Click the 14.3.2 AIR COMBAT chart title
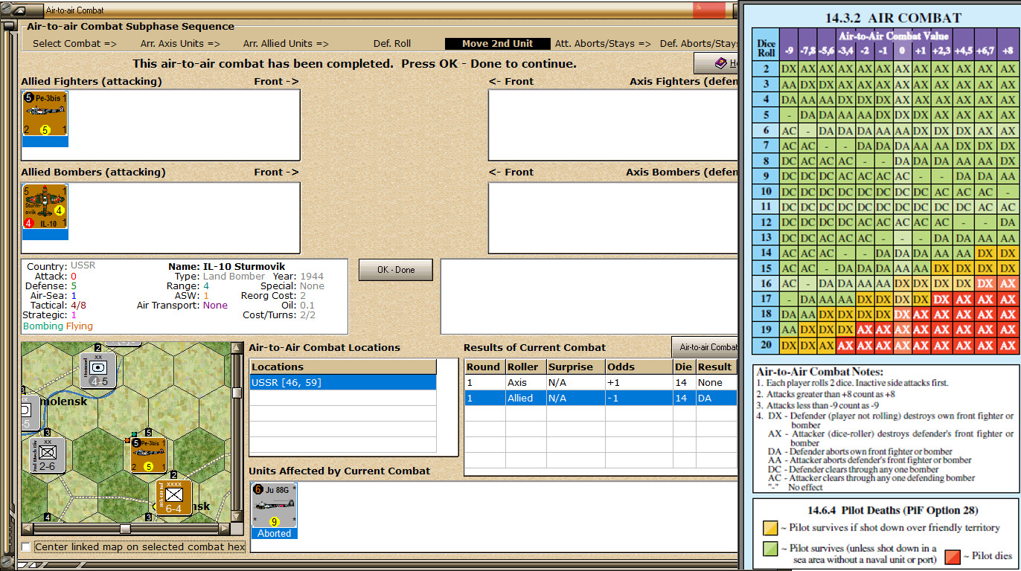 click(x=893, y=18)
